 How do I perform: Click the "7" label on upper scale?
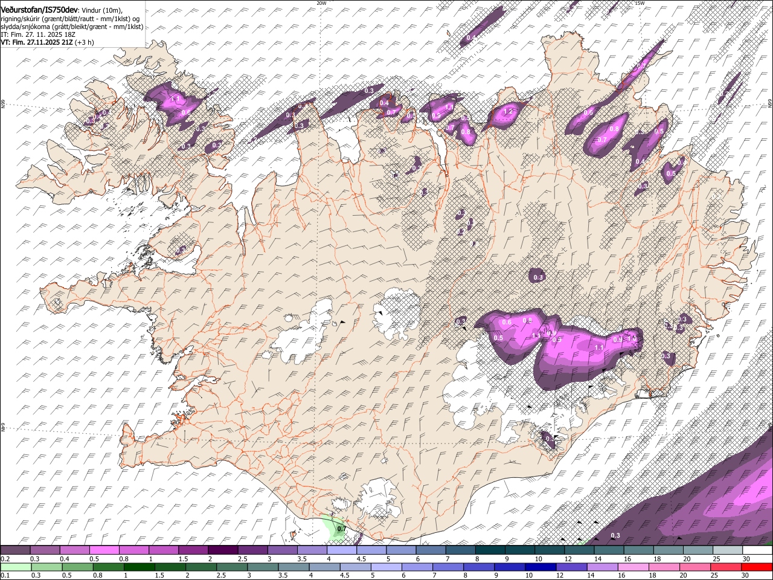[447, 559]
